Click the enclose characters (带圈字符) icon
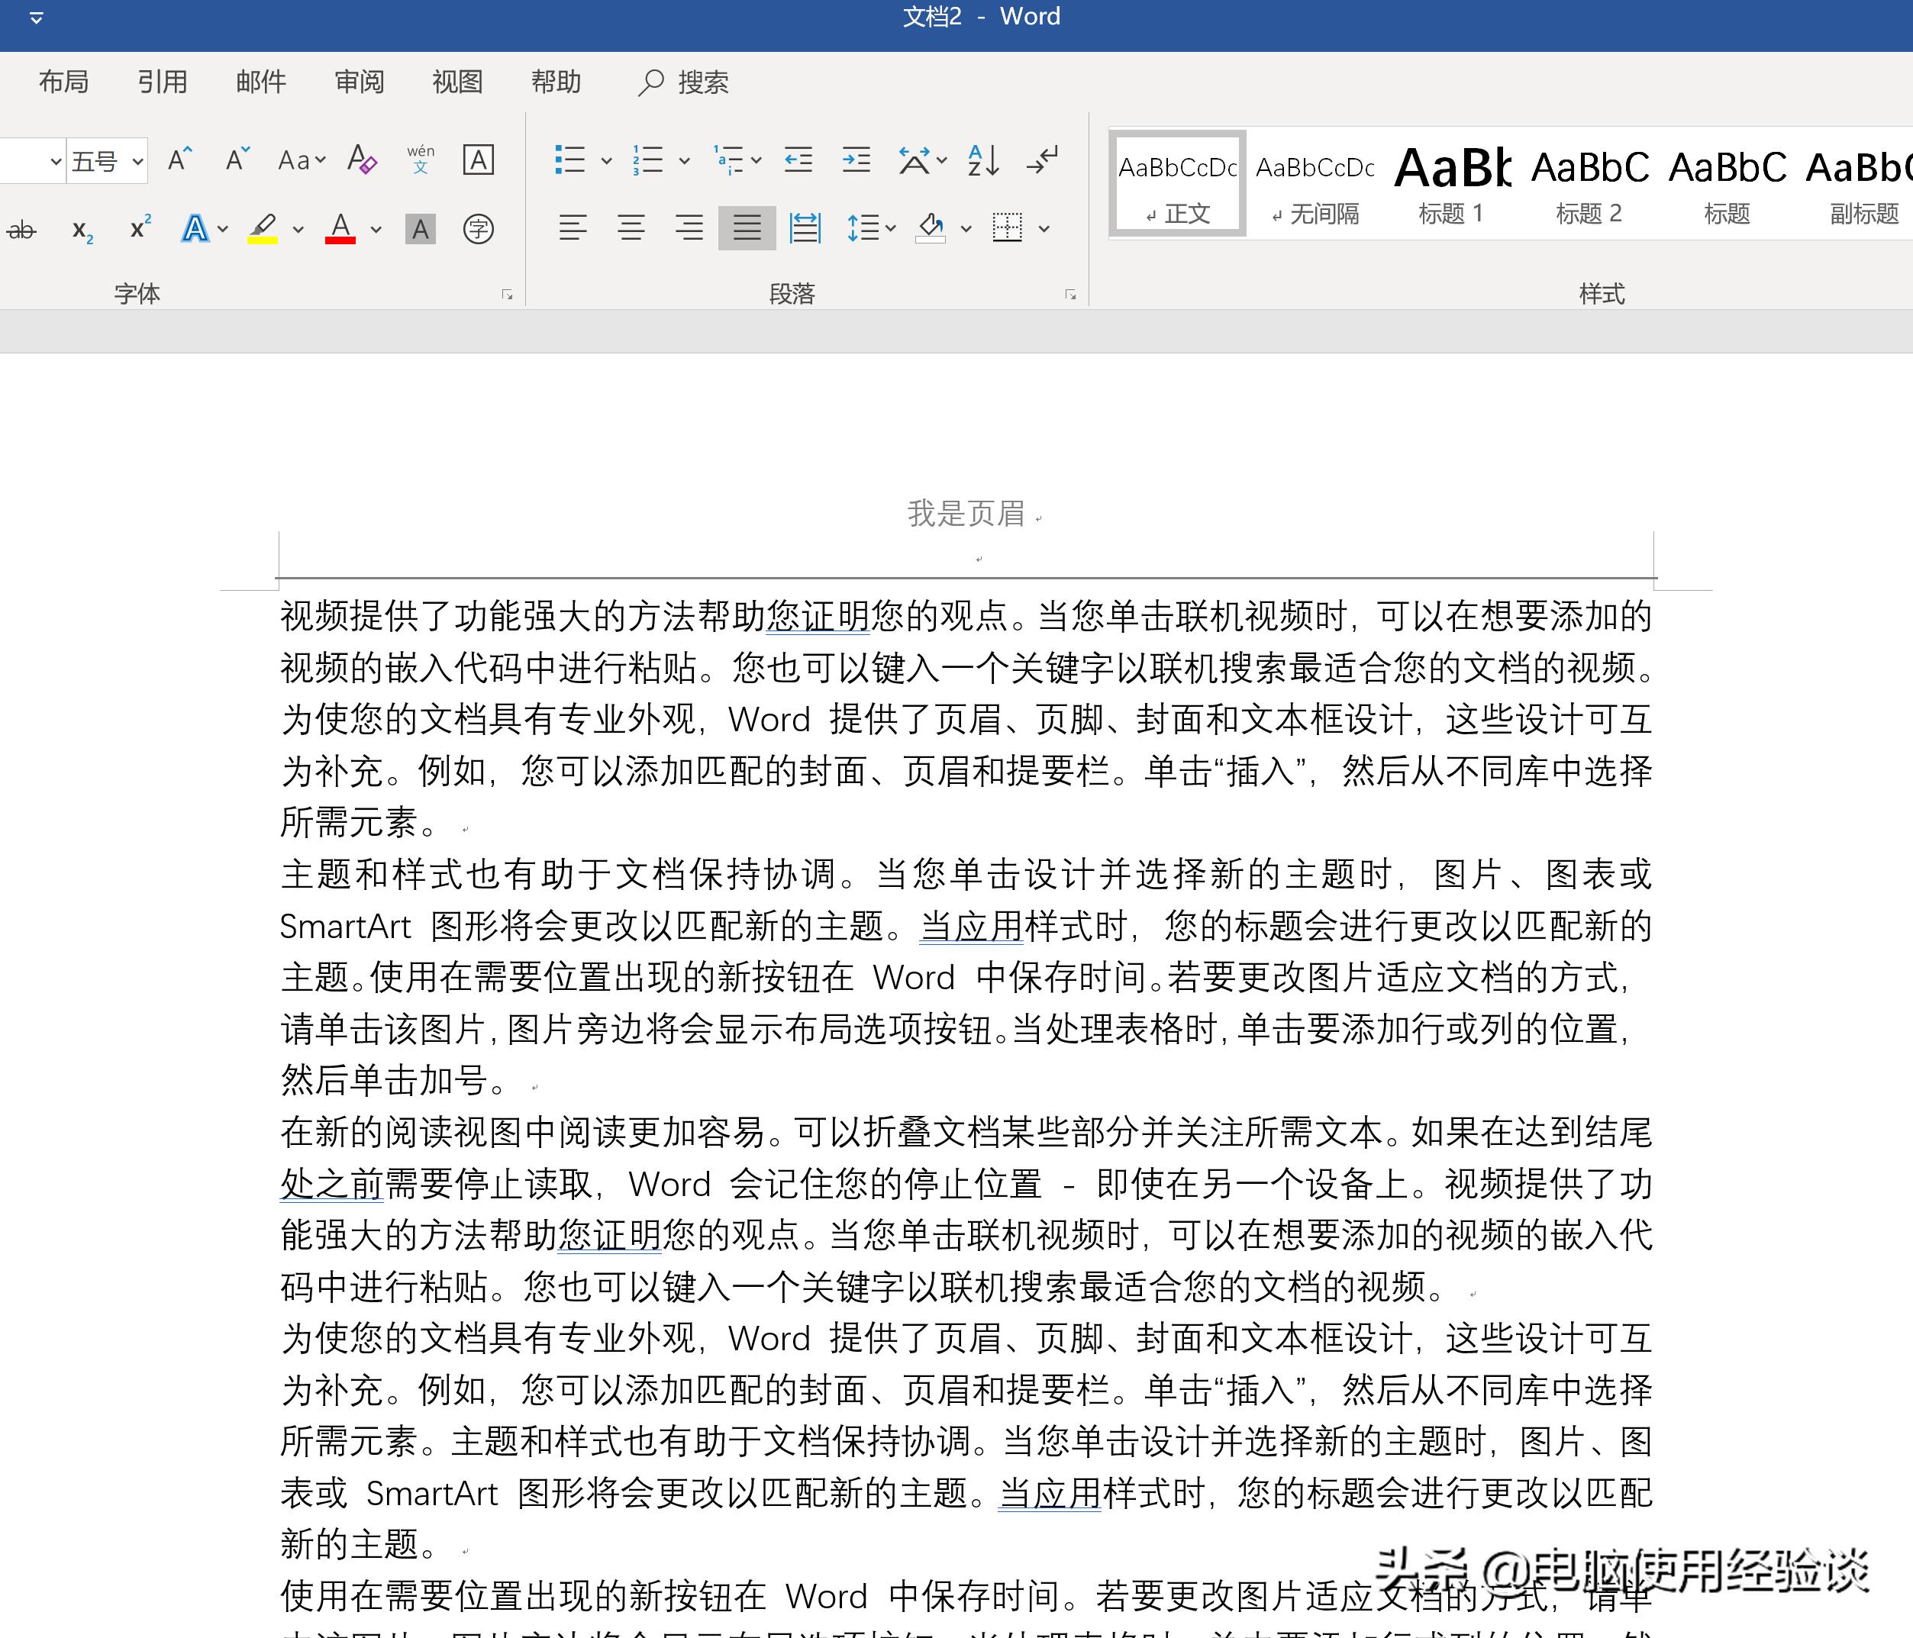Viewport: 1913px width, 1638px height. [478, 229]
